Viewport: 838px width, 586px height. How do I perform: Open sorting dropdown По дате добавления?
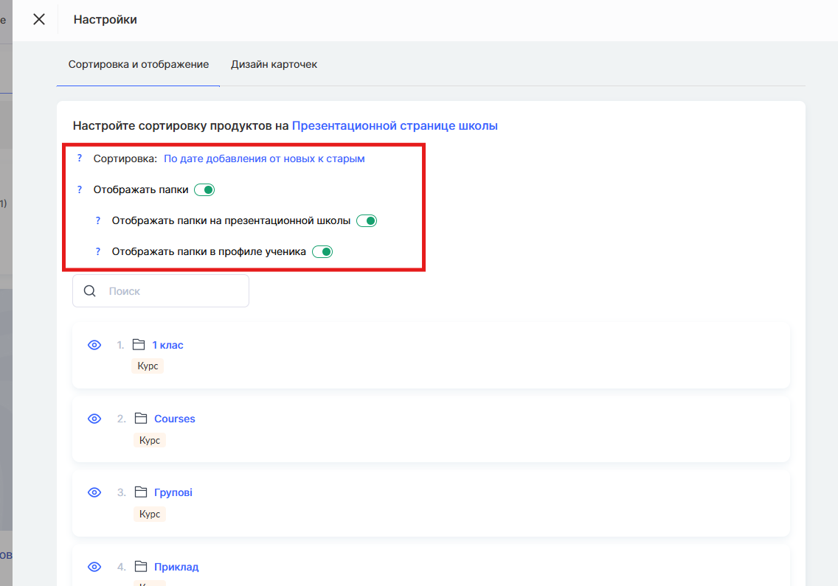tap(264, 158)
